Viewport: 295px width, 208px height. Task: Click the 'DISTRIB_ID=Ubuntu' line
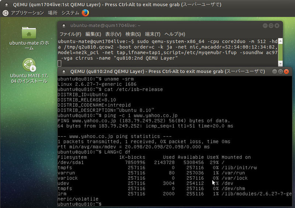(82, 95)
